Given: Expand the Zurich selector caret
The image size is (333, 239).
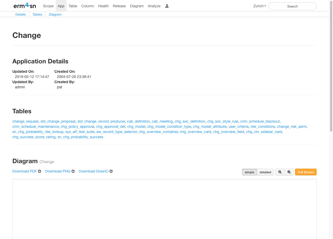Looking at the screenshot, I should (265, 6).
